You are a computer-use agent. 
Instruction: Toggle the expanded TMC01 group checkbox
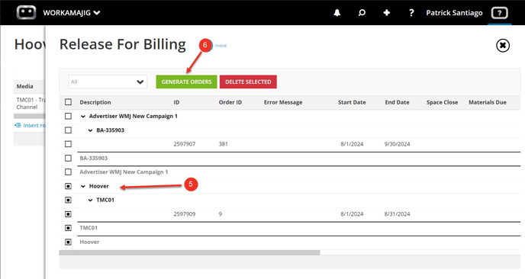tap(68, 200)
